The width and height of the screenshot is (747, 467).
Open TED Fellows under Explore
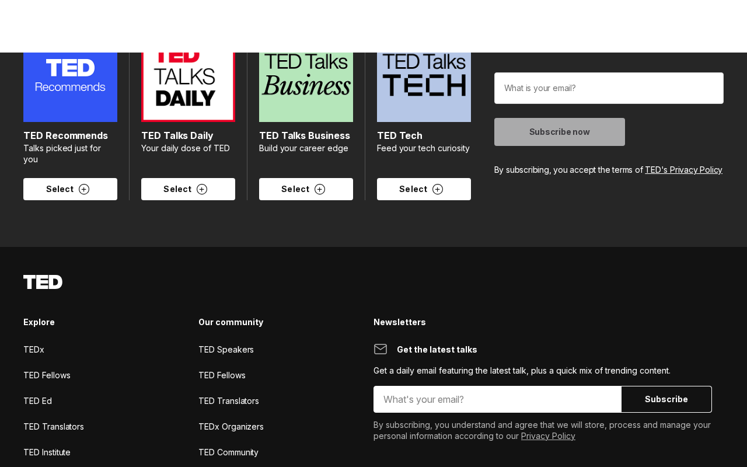pyautogui.click(x=47, y=375)
